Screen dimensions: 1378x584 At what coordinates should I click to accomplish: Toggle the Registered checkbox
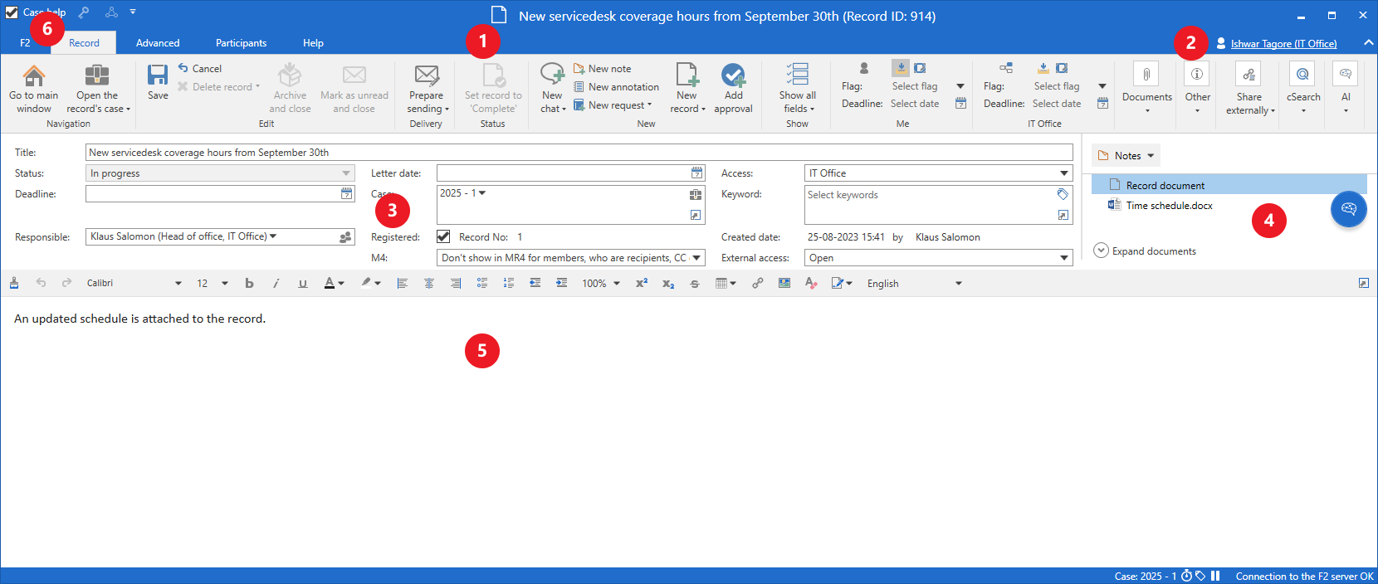point(443,236)
